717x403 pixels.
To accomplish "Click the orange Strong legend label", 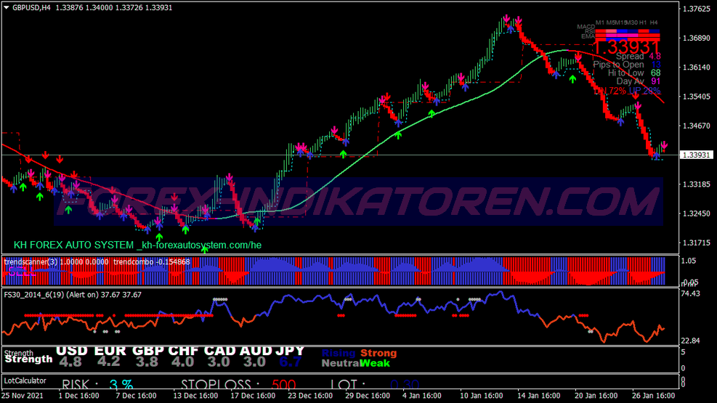I will click(378, 353).
